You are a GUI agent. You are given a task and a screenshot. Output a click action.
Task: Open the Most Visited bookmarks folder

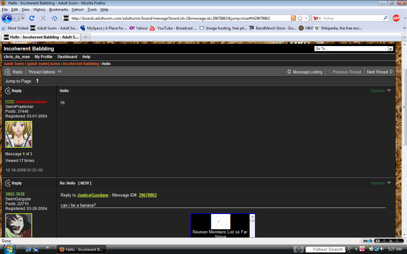[15, 28]
